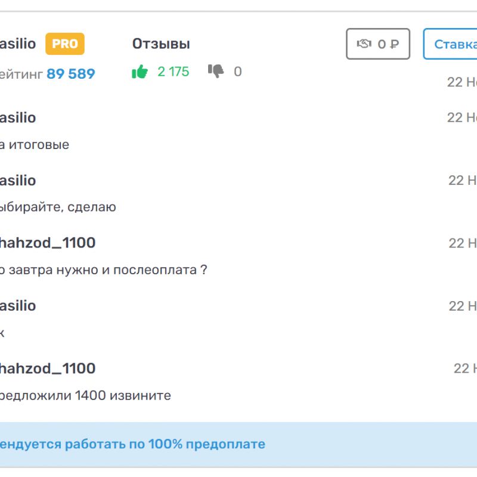The height and width of the screenshot is (477, 477).
Task: Click the message text 'а итоговые'
Action: tap(35, 145)
